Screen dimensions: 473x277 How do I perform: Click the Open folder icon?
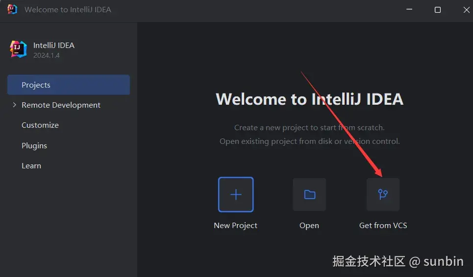[309, 194]
